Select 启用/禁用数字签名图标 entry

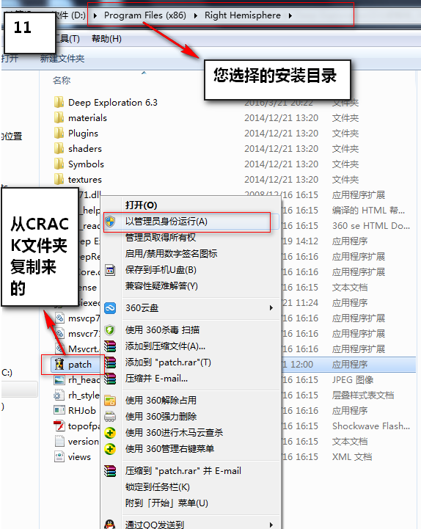click(172, 254)
